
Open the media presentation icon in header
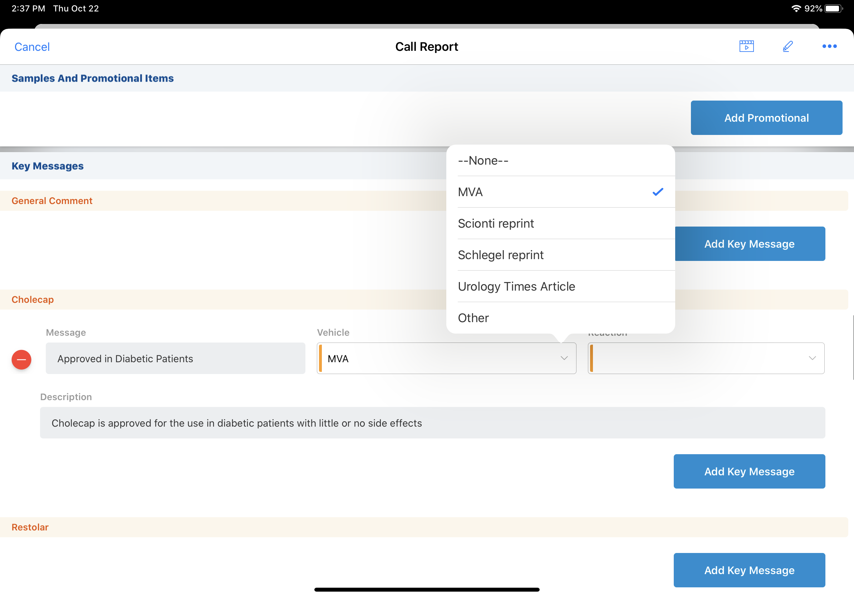pos(746,47)
